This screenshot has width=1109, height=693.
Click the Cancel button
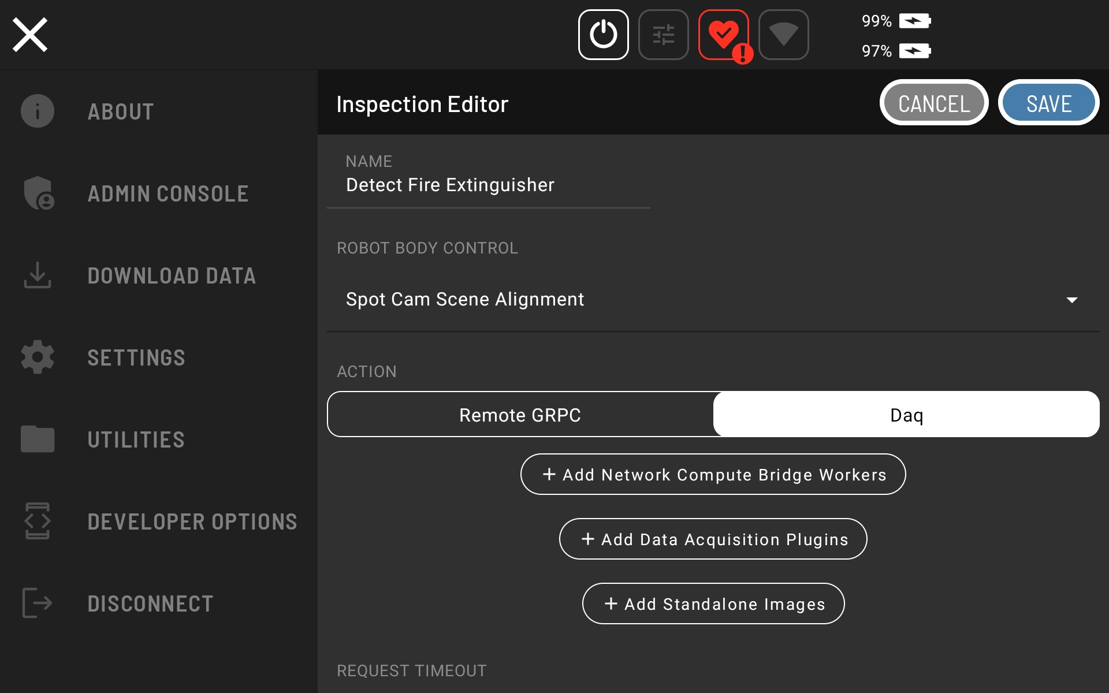(x=933, y=103)
